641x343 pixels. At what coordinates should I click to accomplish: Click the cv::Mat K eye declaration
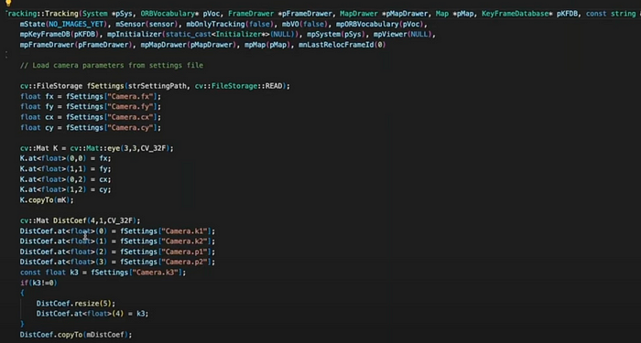[x=97, y=148]
